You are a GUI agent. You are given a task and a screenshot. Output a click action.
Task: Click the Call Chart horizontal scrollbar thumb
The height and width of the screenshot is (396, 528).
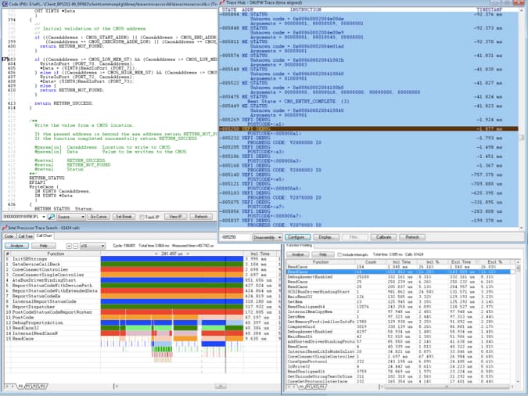coord(221,387)
